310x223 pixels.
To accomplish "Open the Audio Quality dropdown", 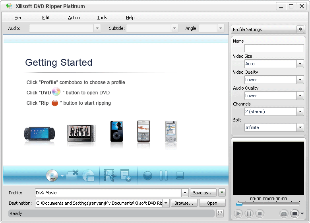I will pyautogui.click(x=300, y=96).
